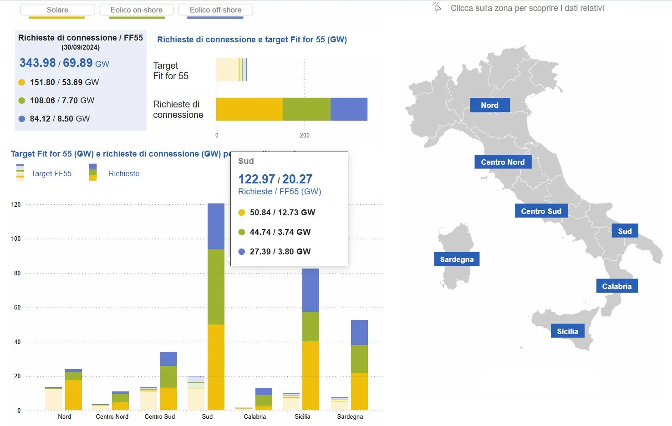Click the Nord x-axis label
Image resolution: width=672 pixels, height=426 pixels.
click(64, 417)
